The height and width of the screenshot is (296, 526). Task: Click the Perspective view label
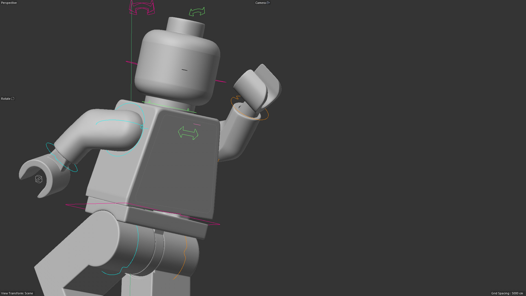click(x=9, y=3)
